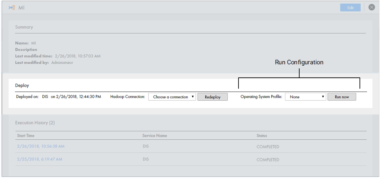Click the Status column header

point(262,135)
